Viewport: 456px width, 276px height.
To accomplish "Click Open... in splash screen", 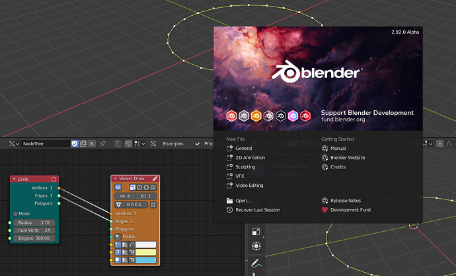I will pos(243,201).
